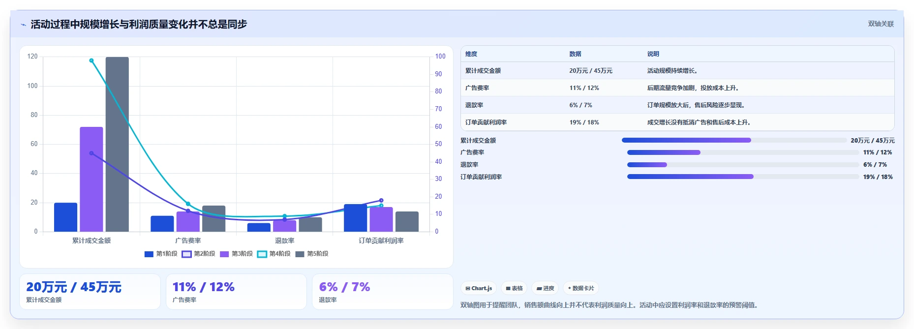Click the 累计成交金额 x-axis label
Screen dimensions: 914x329
pyautogui.click(x=91, y=240)
